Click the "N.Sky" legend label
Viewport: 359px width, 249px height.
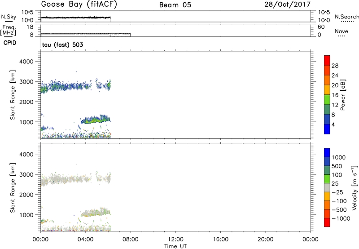point(9,17)
